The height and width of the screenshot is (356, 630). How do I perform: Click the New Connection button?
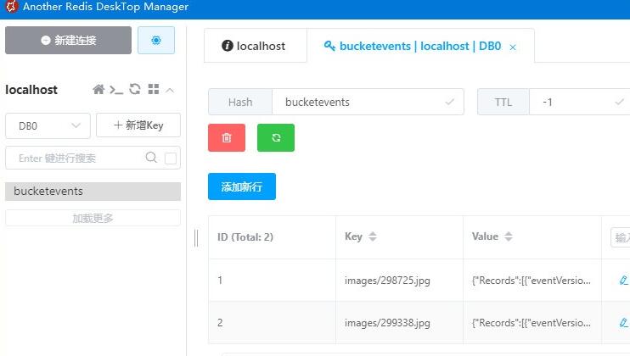68,40
